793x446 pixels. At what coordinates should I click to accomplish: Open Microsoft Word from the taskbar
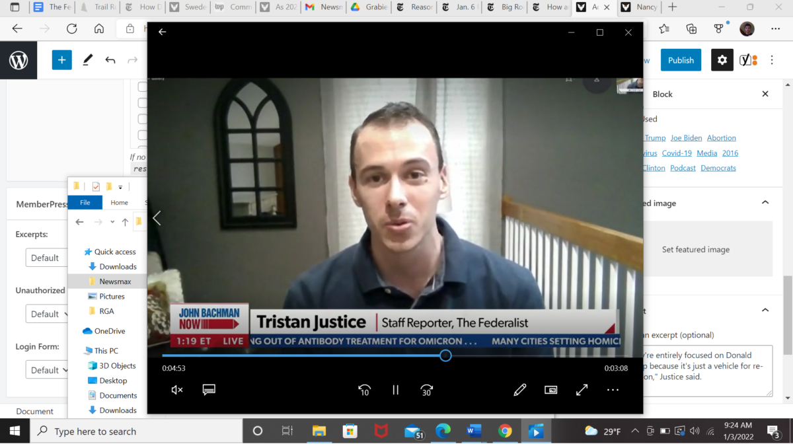click(474, 431)
